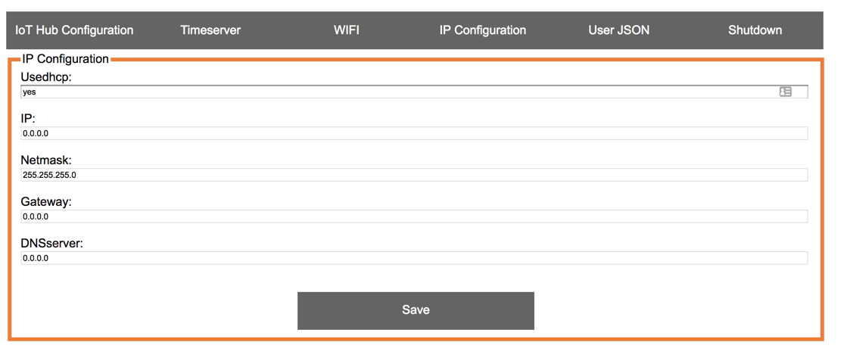The width and height of the screenshot is (844, 364).
Task: Switch to the Timeserver tab
Action: point(210,30)
